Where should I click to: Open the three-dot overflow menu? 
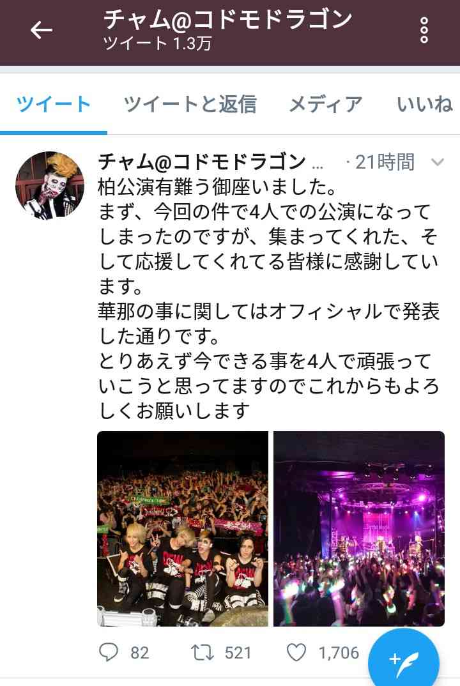click(x=424, y=30)
